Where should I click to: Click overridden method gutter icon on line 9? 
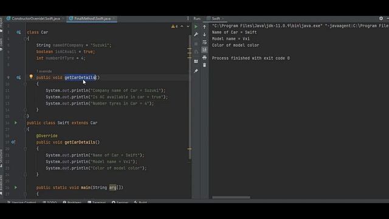click(18, 77)
